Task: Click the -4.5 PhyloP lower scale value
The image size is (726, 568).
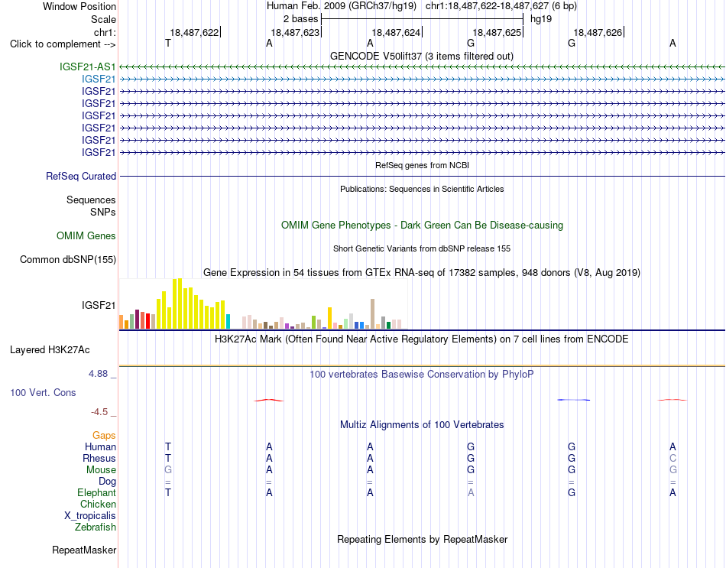Action: (99, 412)
